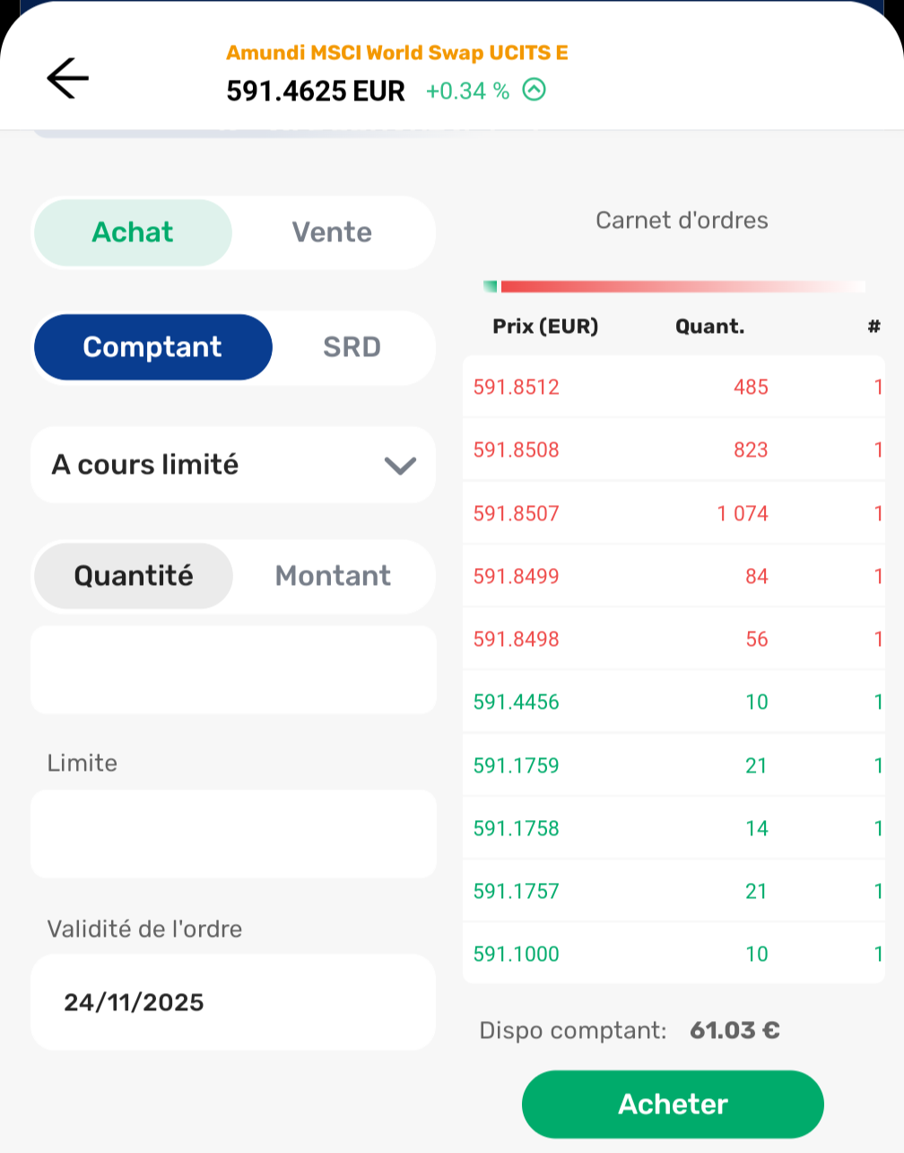Image resolution: width=904 pixels, height=1153 pixels.
Task: Open Amundi MSCI World Swap UCITS title
Action: 396,53
